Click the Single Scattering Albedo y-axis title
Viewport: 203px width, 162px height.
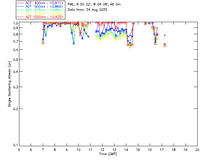point(10,84)
